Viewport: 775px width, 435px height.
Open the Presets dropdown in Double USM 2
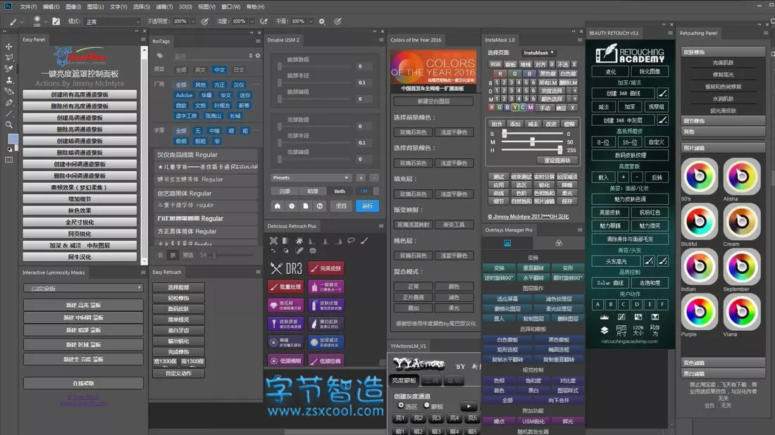coord(311,178)
